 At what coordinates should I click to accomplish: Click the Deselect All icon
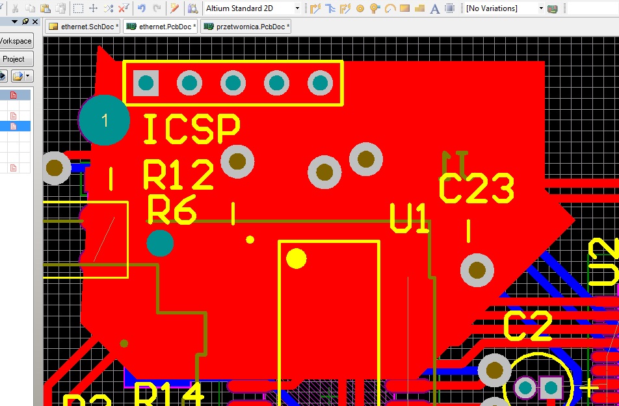[x=109, y=8]
